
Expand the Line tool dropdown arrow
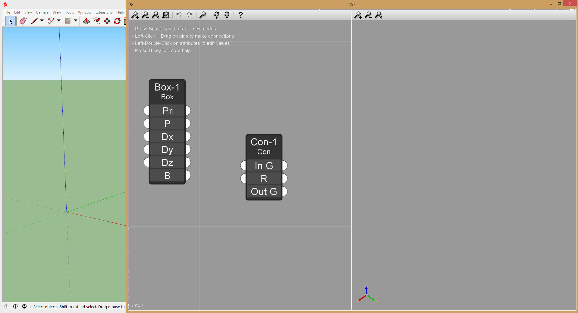click(42, 21)
